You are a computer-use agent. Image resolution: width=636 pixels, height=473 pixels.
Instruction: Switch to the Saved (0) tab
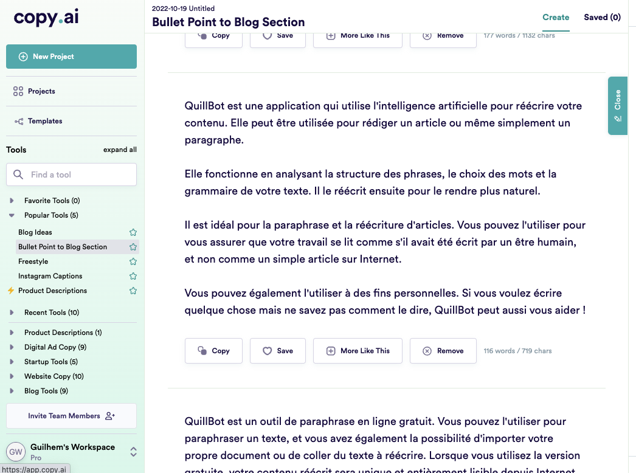coord(602,17)
